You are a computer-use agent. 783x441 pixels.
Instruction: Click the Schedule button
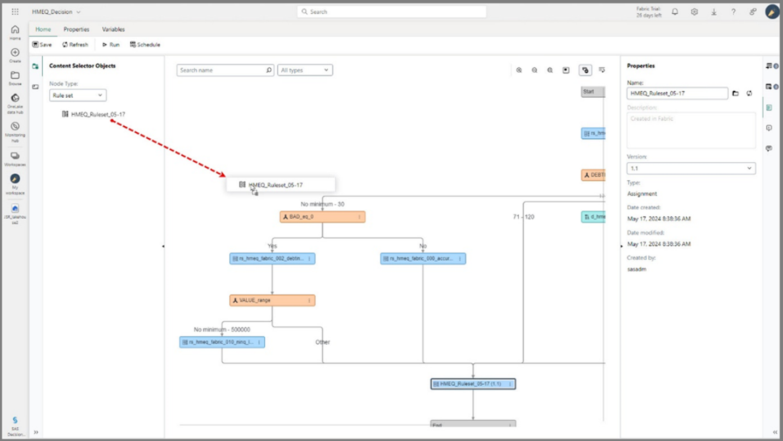tap(145, 45)
